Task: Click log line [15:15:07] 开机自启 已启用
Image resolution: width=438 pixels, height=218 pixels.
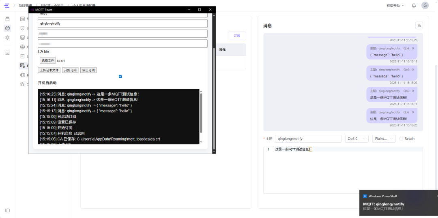Action: pyautogui.click(x=62, y=133)
